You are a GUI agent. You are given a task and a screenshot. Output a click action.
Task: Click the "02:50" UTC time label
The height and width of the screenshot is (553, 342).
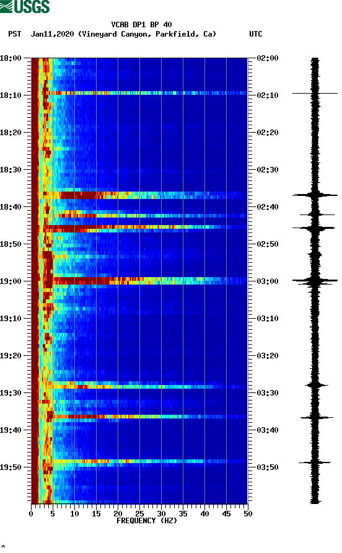pyautogui.click(x=268, y=244)
